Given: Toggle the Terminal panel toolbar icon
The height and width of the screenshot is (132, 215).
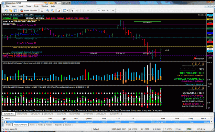Looking at the screenshot, I should point(15,11).
